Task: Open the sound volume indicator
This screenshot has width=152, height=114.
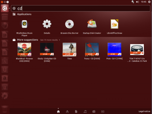Action: 137,2
